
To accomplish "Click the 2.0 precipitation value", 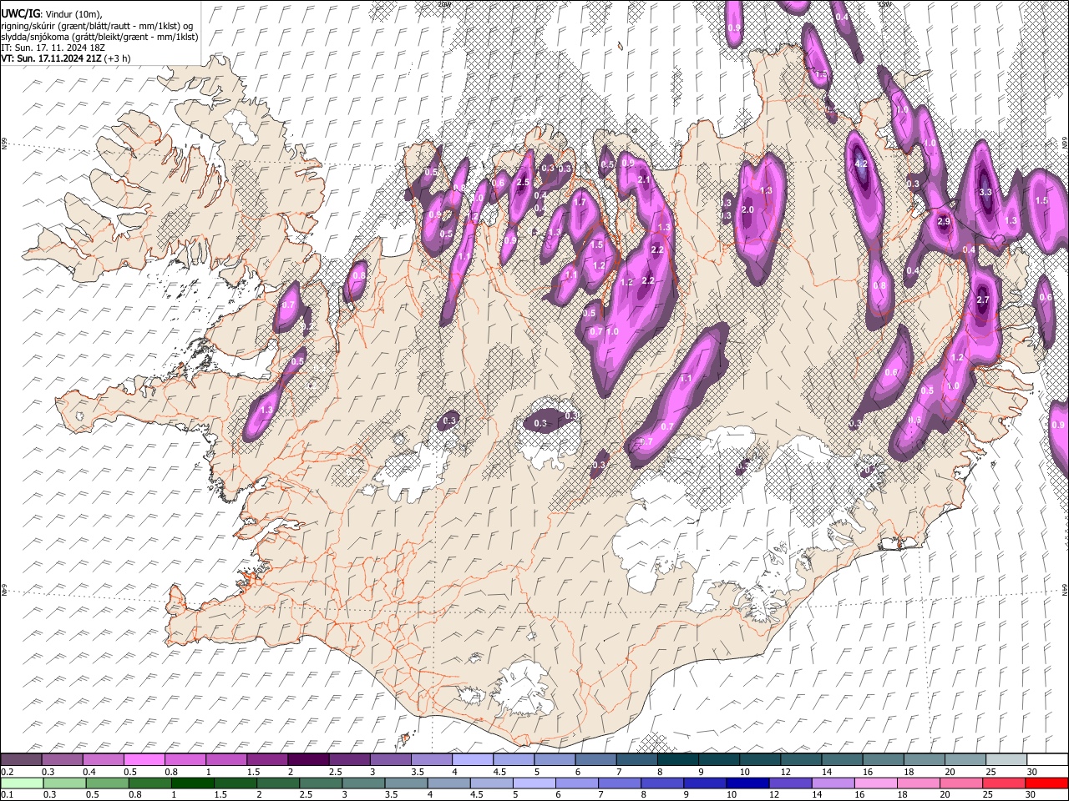I will tap(747, 209).
